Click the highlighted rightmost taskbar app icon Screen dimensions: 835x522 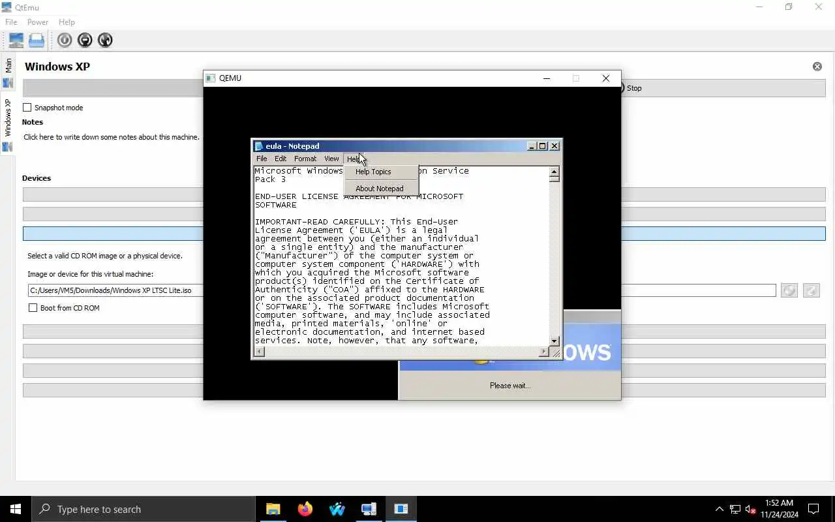pos(401,509)
